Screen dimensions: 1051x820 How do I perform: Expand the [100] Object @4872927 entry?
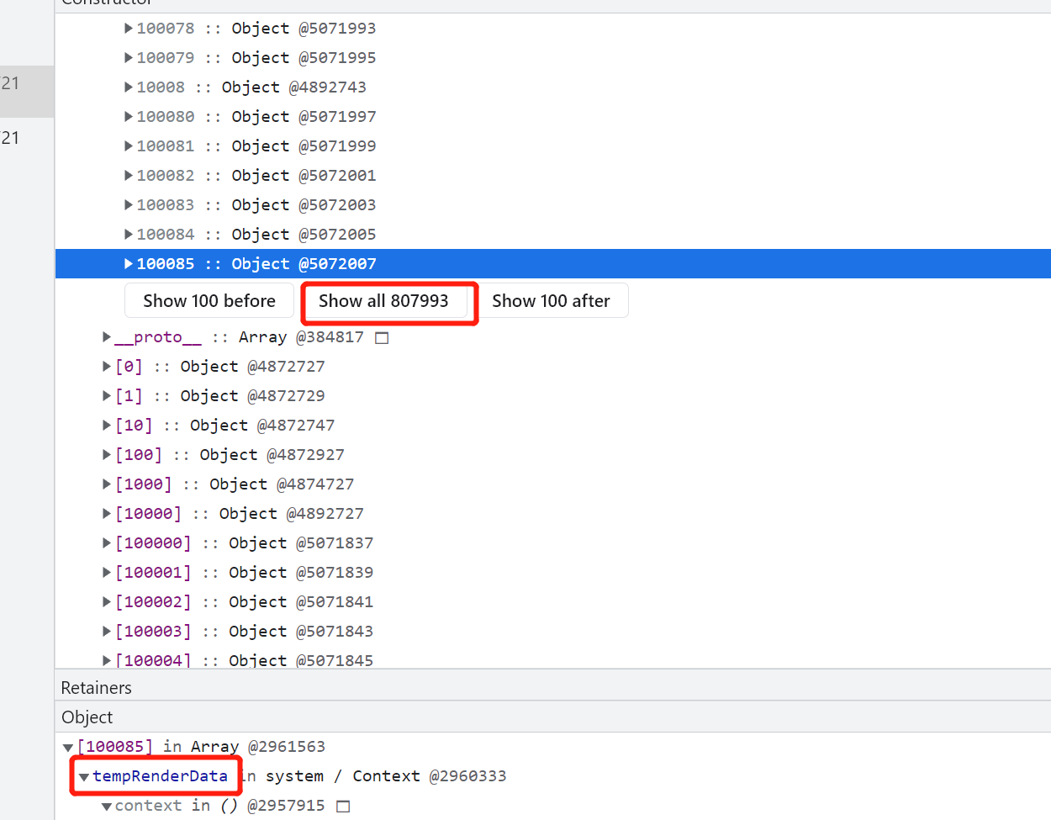(x=107, y=455)
